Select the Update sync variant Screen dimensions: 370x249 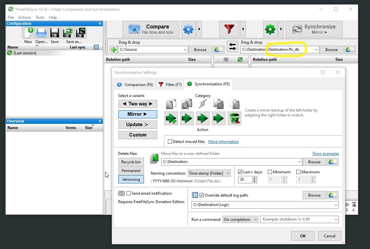(137, 124)
